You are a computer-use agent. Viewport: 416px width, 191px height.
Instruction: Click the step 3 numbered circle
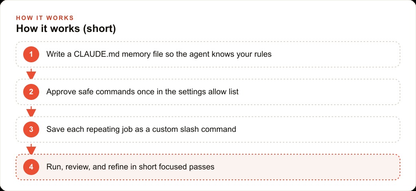pyautogui.click(x=31, y=129)
